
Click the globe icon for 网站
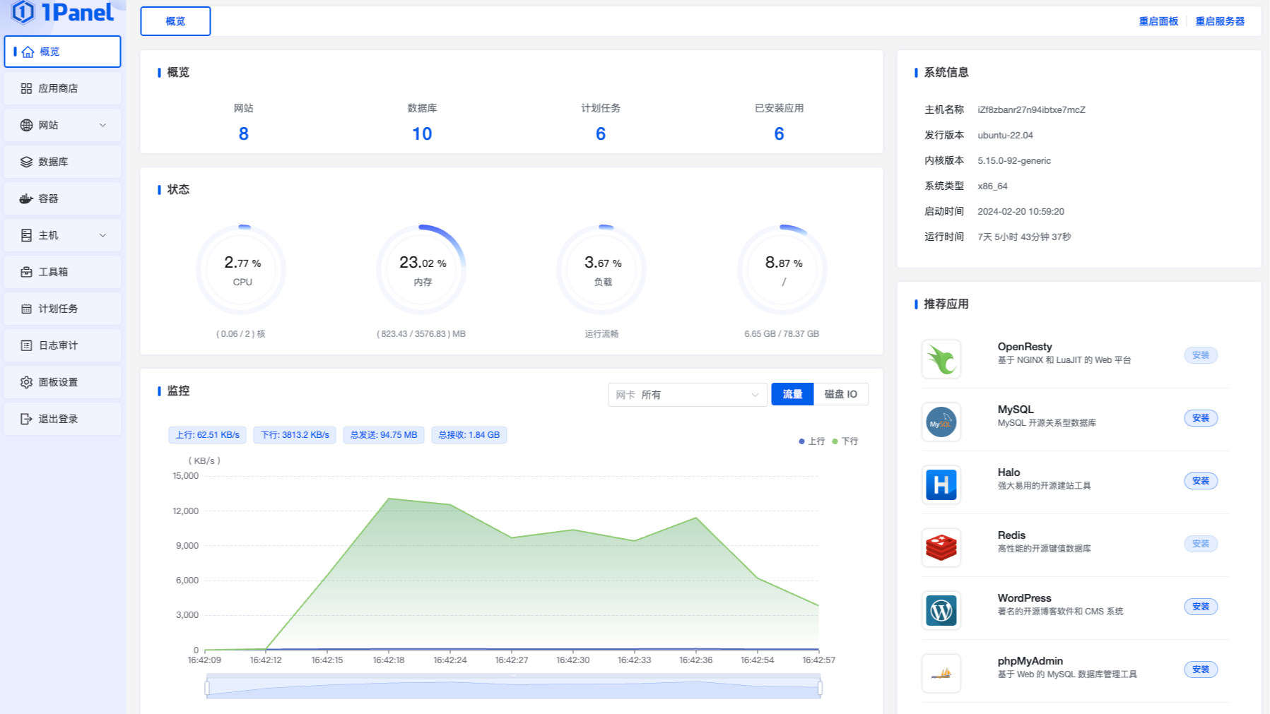[x=26, y=125]
